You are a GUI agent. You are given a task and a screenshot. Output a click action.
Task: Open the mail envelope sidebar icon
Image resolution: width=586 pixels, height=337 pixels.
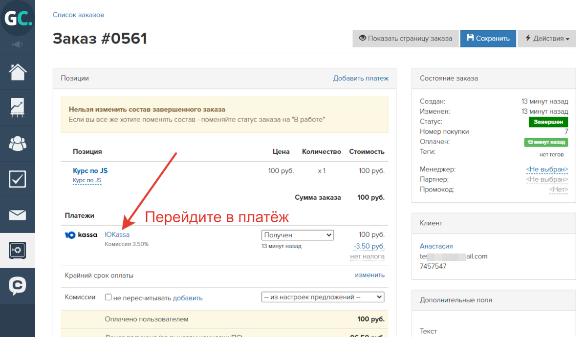18,215
